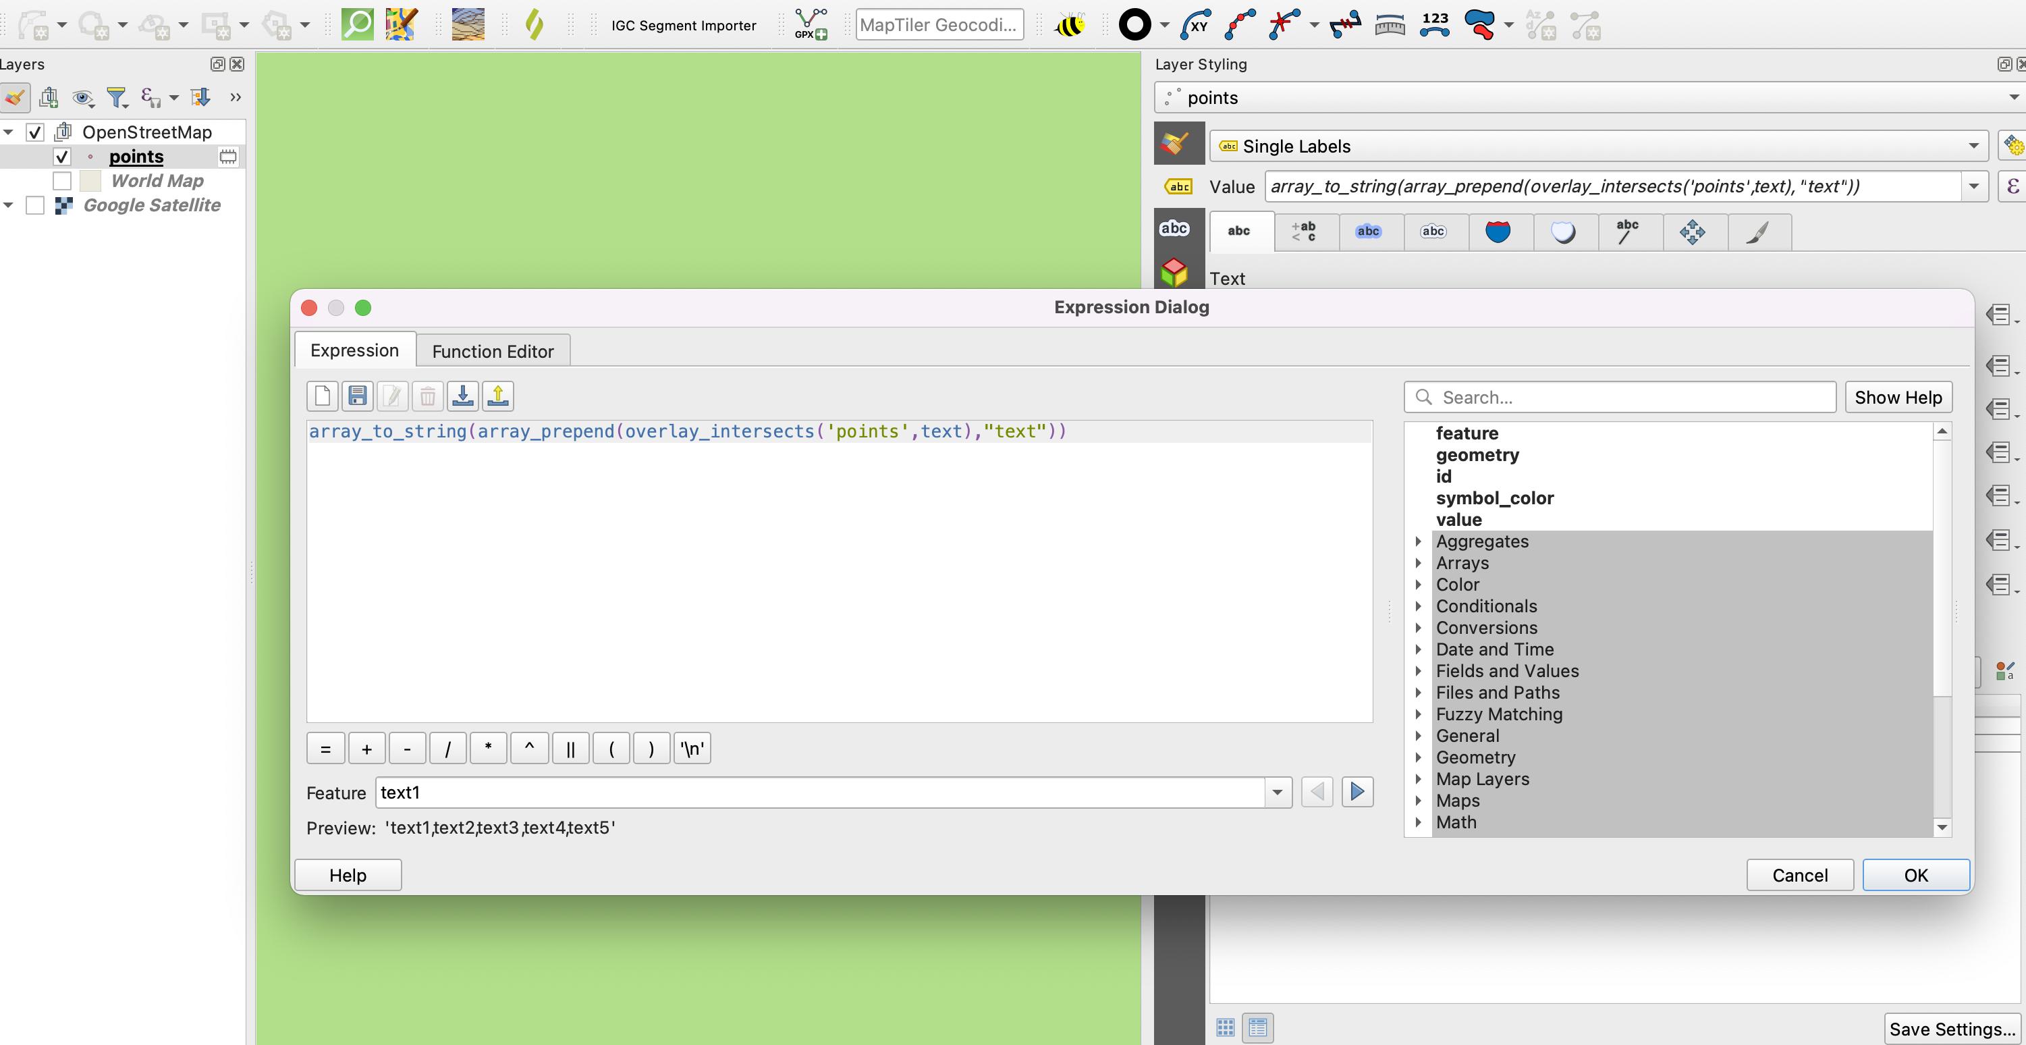This screenshot has width=2026, height=1045.
Task: Select the black circle ring tool icon
Action: 1134,24
